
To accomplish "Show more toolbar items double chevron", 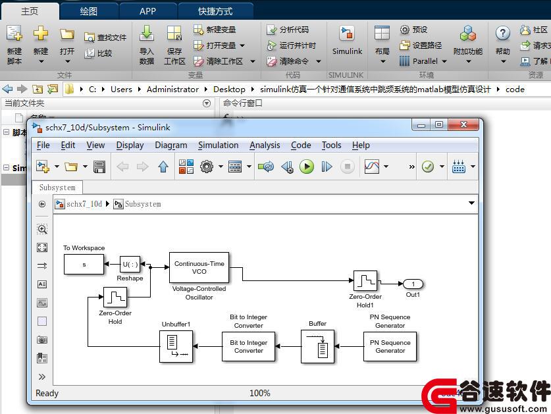I will pos(412,167).
